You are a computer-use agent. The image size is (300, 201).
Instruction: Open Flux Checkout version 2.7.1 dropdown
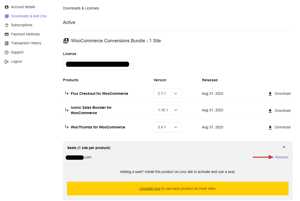(167, 93)
